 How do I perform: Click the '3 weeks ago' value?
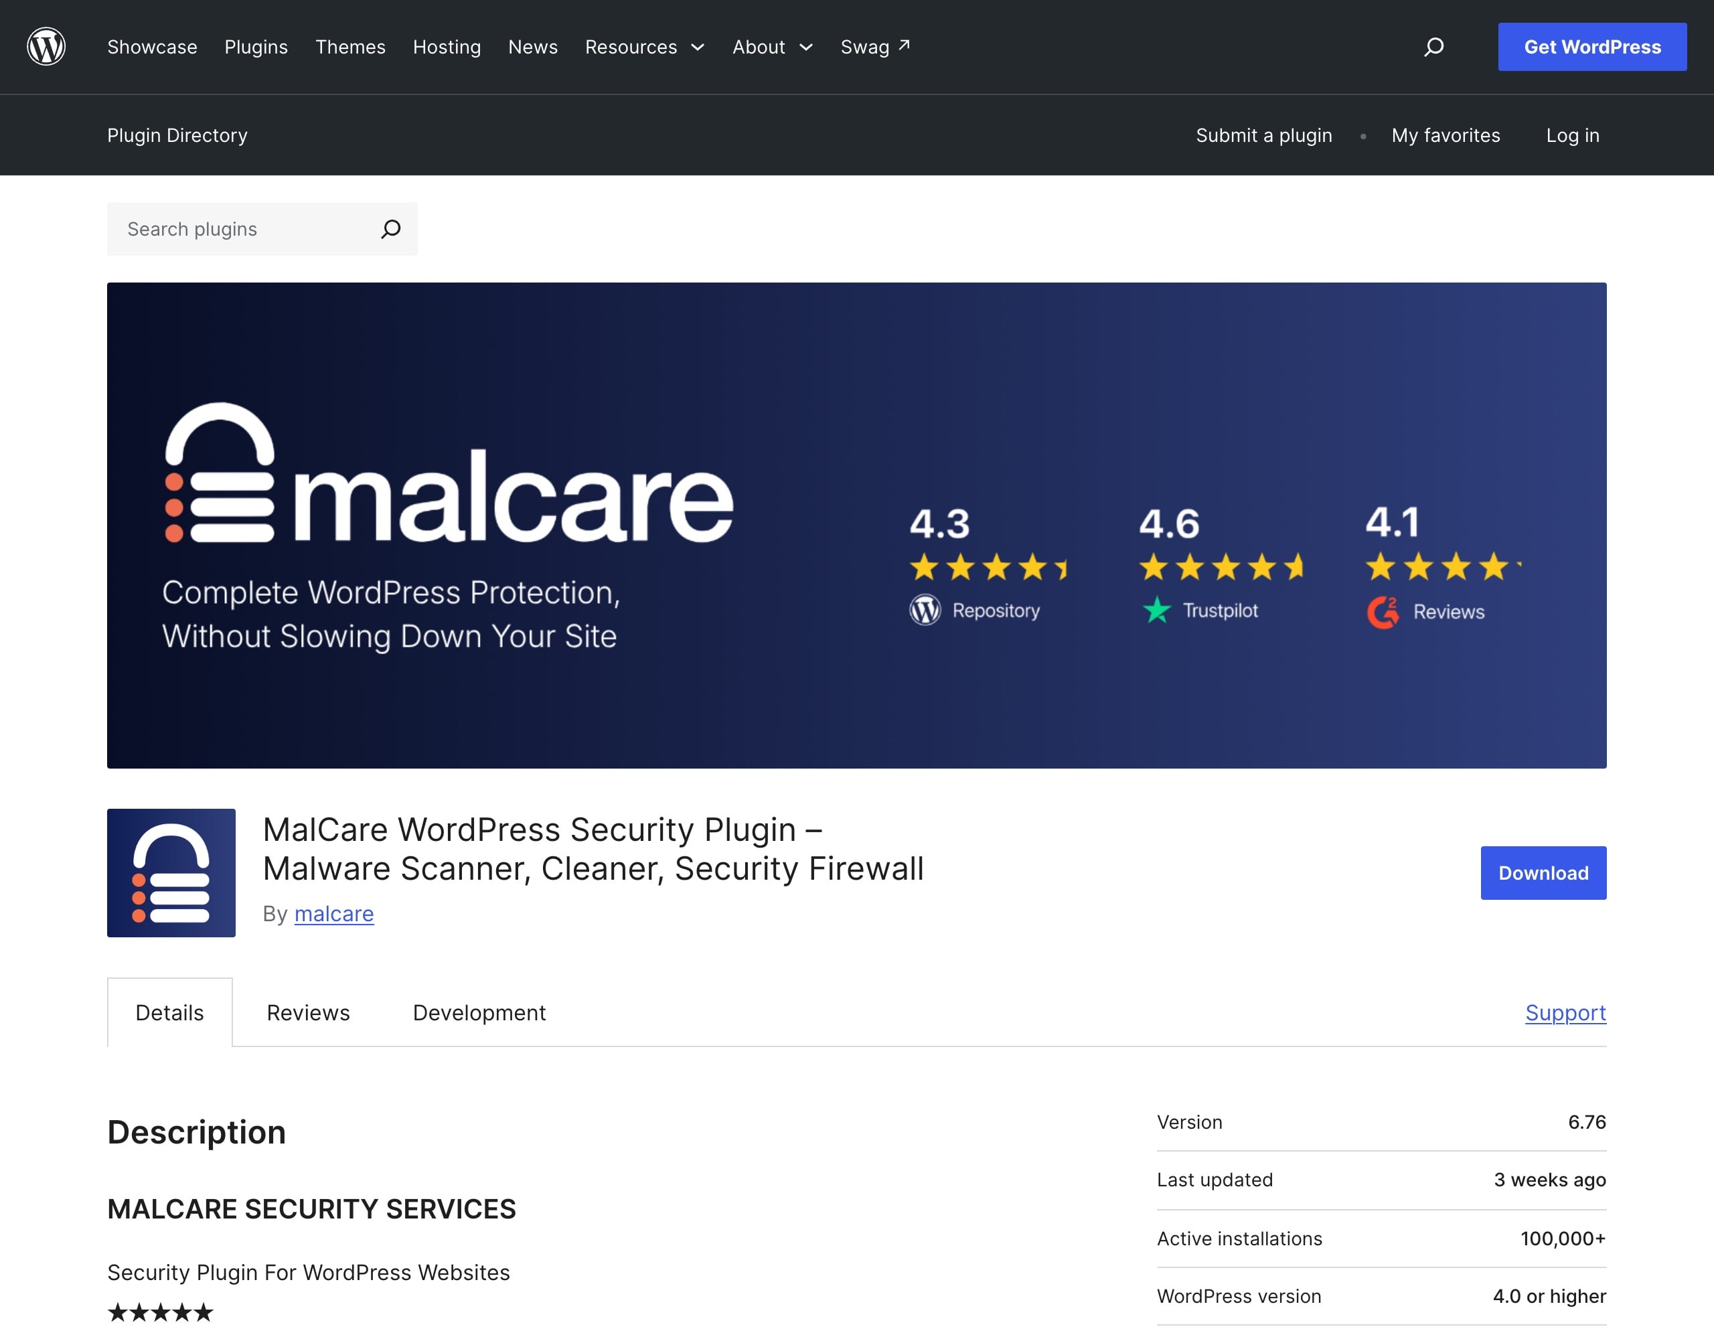pos(1550,1180)
